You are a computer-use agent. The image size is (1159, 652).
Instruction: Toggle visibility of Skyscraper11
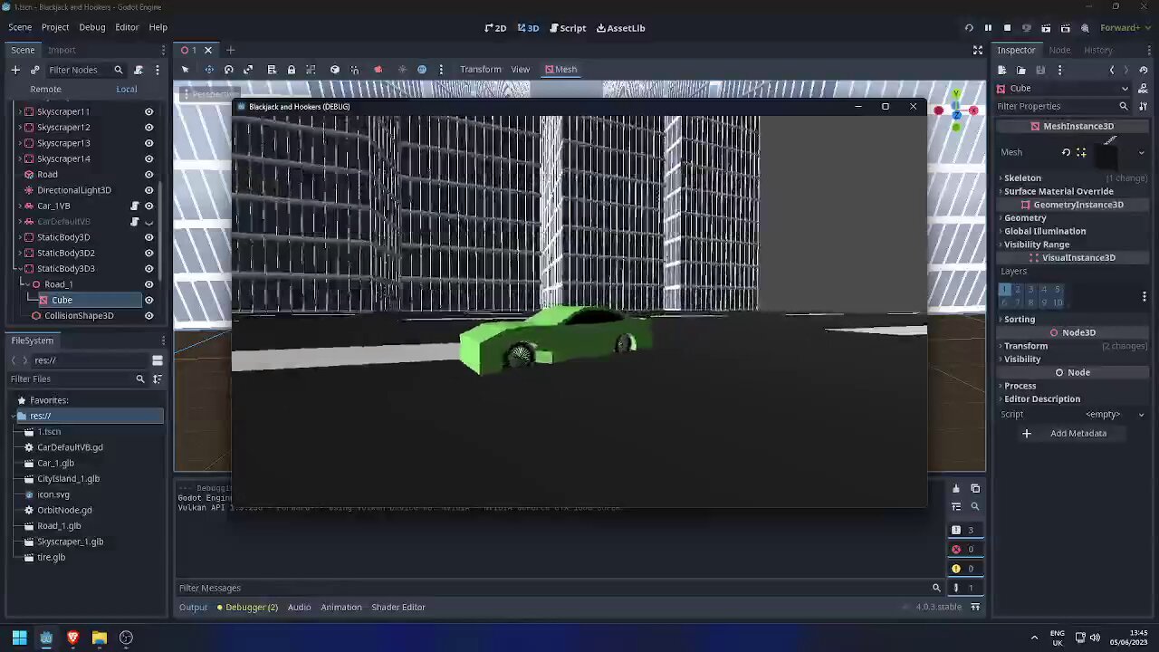click(149, 111)
